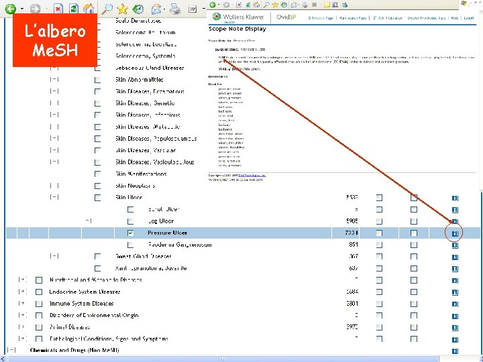The height and width of the screenshot is (362, 483).
Task: Open History icon in main browser toolbar
Action: [x=138, y=9]
